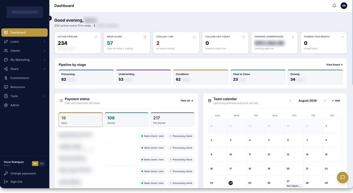Click the Team calendar icon
The width and height of the screenshot is (353, 193).
pyautogui.click(x=210, y=101)
